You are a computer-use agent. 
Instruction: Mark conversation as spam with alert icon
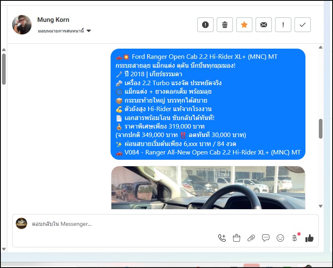205,25
